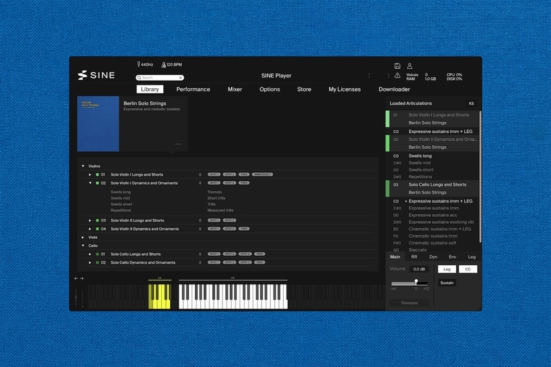
Task: Toggle the KS keyswitch button
Action: click(471, 103)
